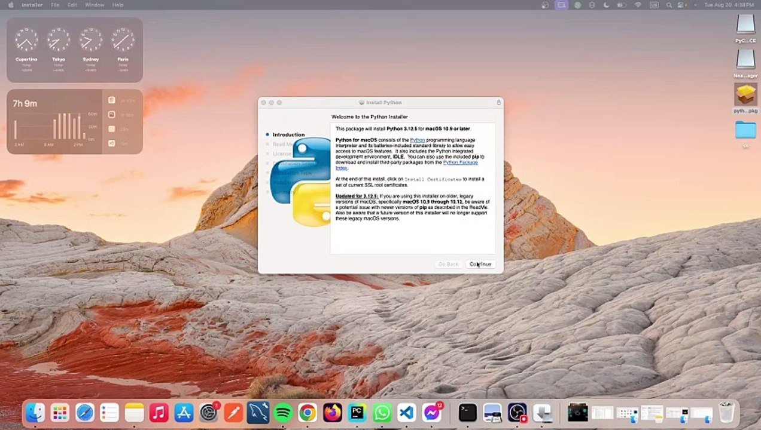Open MySQL Workbench dolphin icon in dock
This screenshot has height=430, width=761.
[x=258, y=413]
